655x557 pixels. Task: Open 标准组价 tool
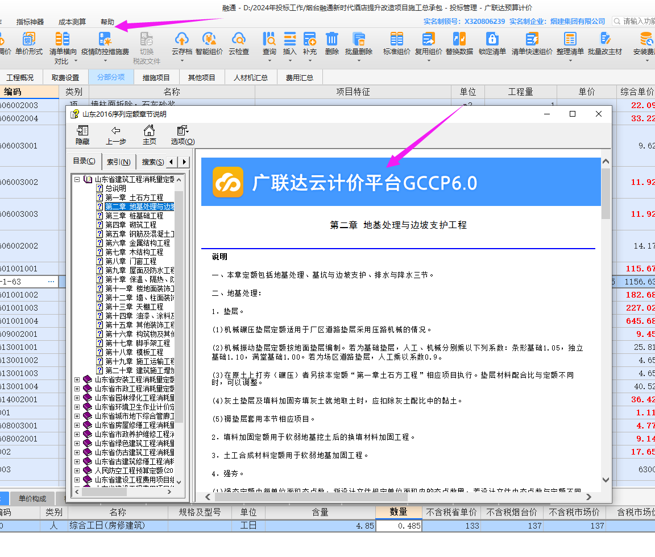tap(396, 44)
